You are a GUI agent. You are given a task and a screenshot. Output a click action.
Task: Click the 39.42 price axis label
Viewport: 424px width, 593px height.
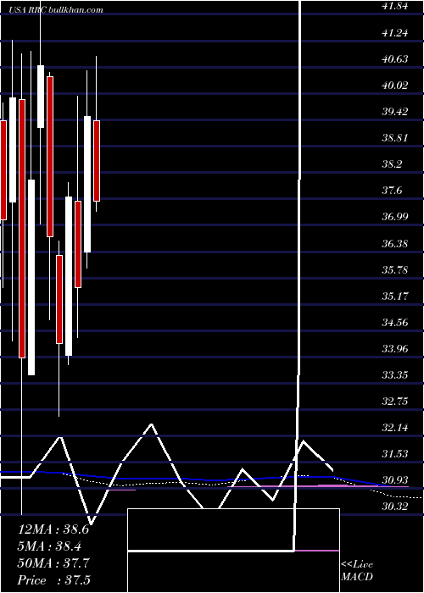coord(395,112)
